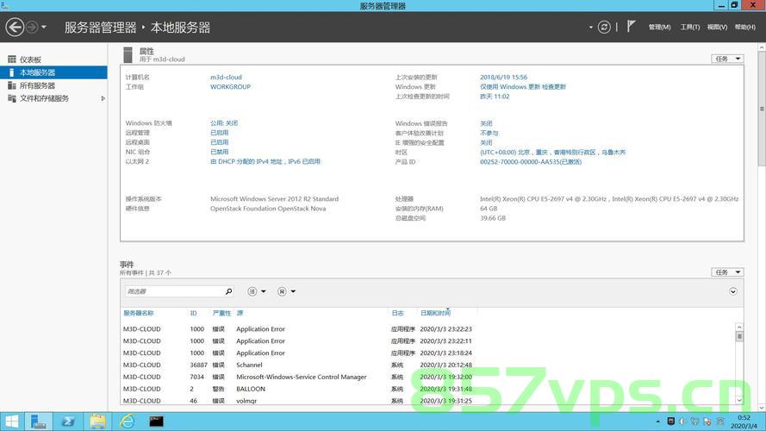Select 本地服务器 in sidebar
Image resolution: width=766 pixels, height=431 pixels.
pyautogui.click(x=53, y=72)
